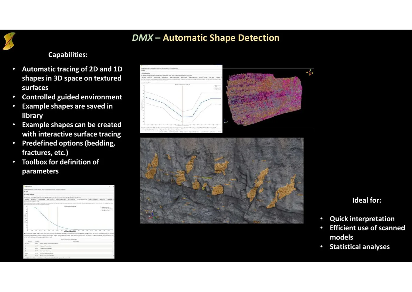412x292 pixels.
Task: Open the rock face image with orange patches
Action: point(222,181)
